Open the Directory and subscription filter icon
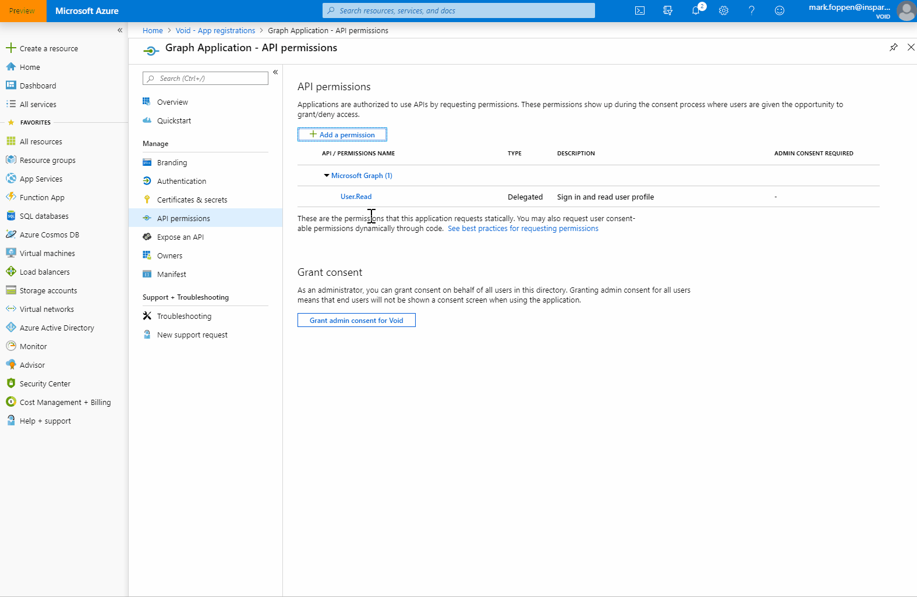917x597 pixels. [668, 10]
